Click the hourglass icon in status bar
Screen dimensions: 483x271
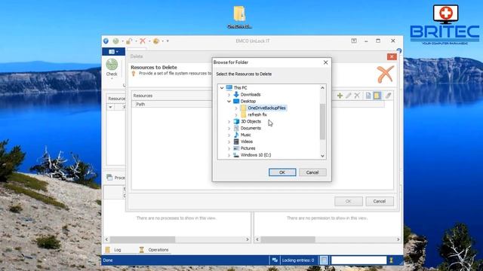[391, 260]
